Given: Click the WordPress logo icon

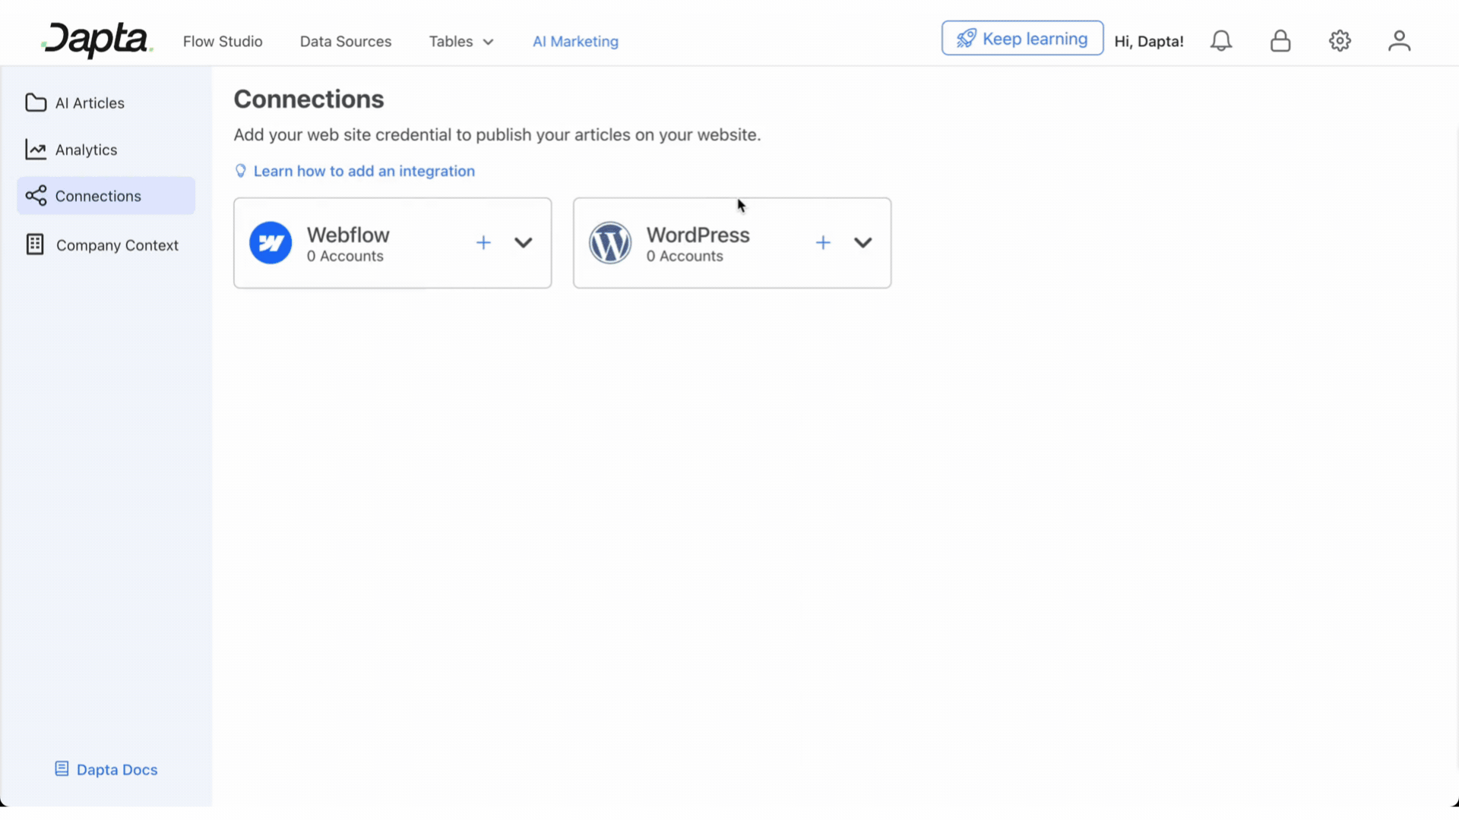Looking at the screenshot, I should pos(610,243).
